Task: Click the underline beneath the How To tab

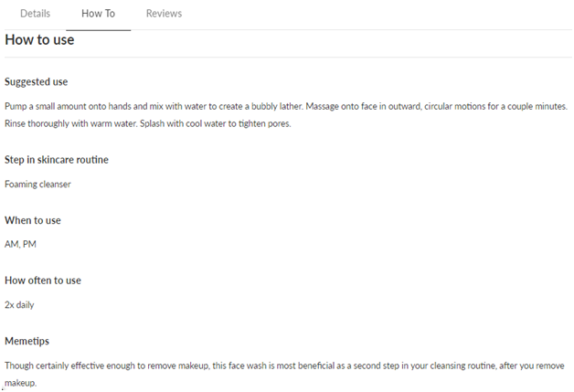Action: (x=98, y=30)
